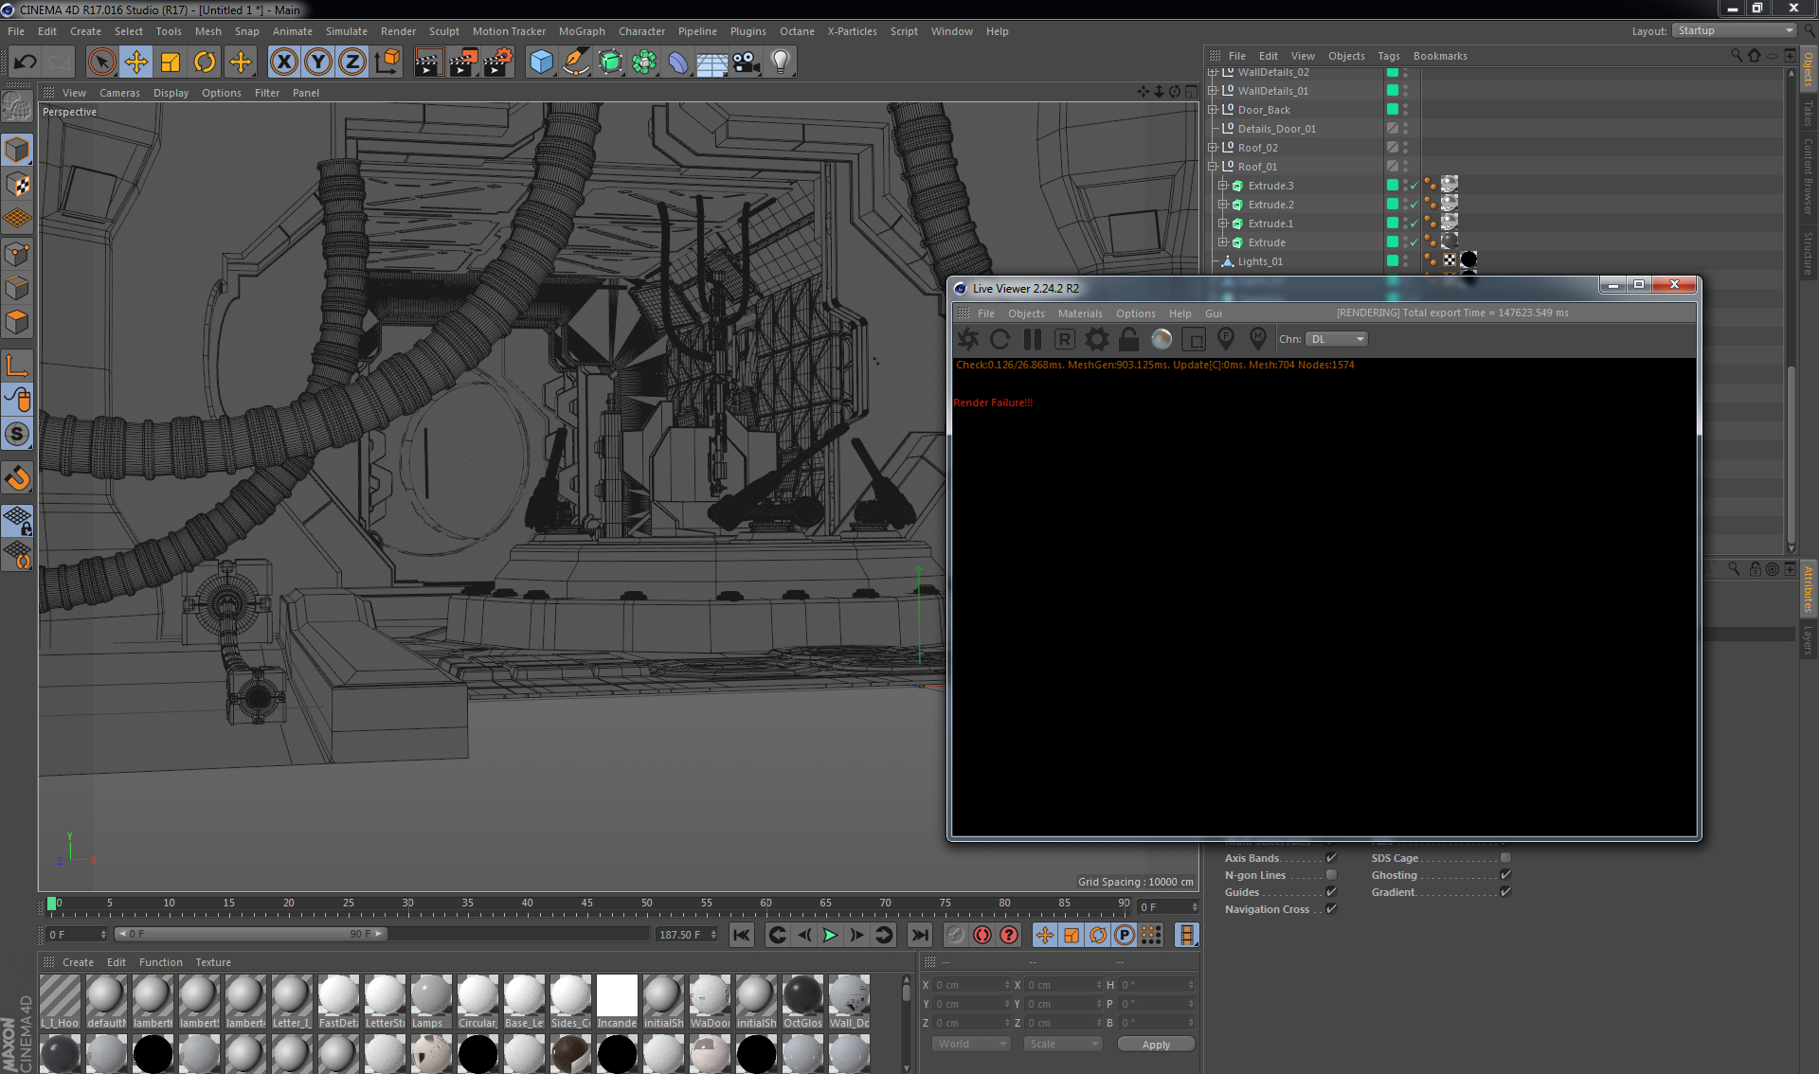Toggle the Axis Bands checkbox

click(x=1331, y=858)
